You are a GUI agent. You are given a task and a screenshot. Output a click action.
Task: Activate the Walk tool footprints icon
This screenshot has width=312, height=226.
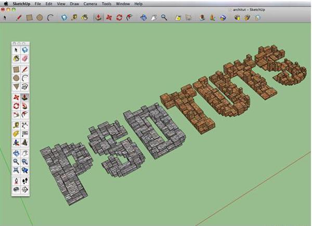pyautogui.click(x=25, y=181)
